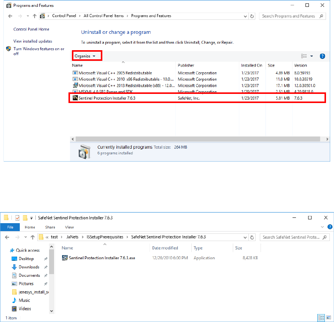The width and height of the screenshot is (334, 322).
Task: Open Turn Windows features on or off
Action: (x=39, y=51)
